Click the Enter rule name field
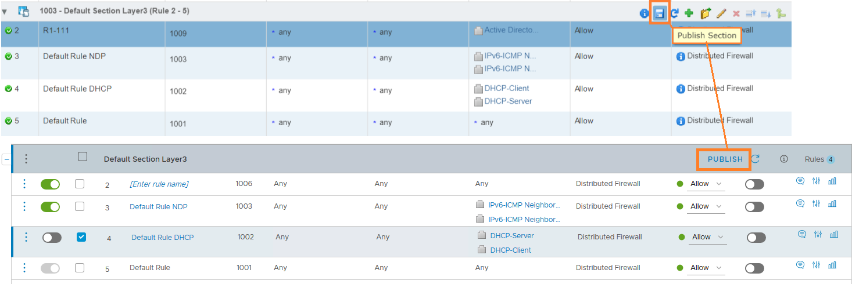Screen dimensions: 852x284 159,184
